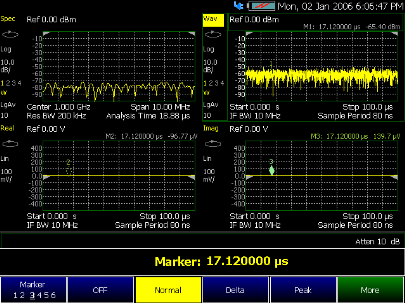Screen dimensions: 405x303
Task: Set marker mode to Normal
Action: [168, 290]
